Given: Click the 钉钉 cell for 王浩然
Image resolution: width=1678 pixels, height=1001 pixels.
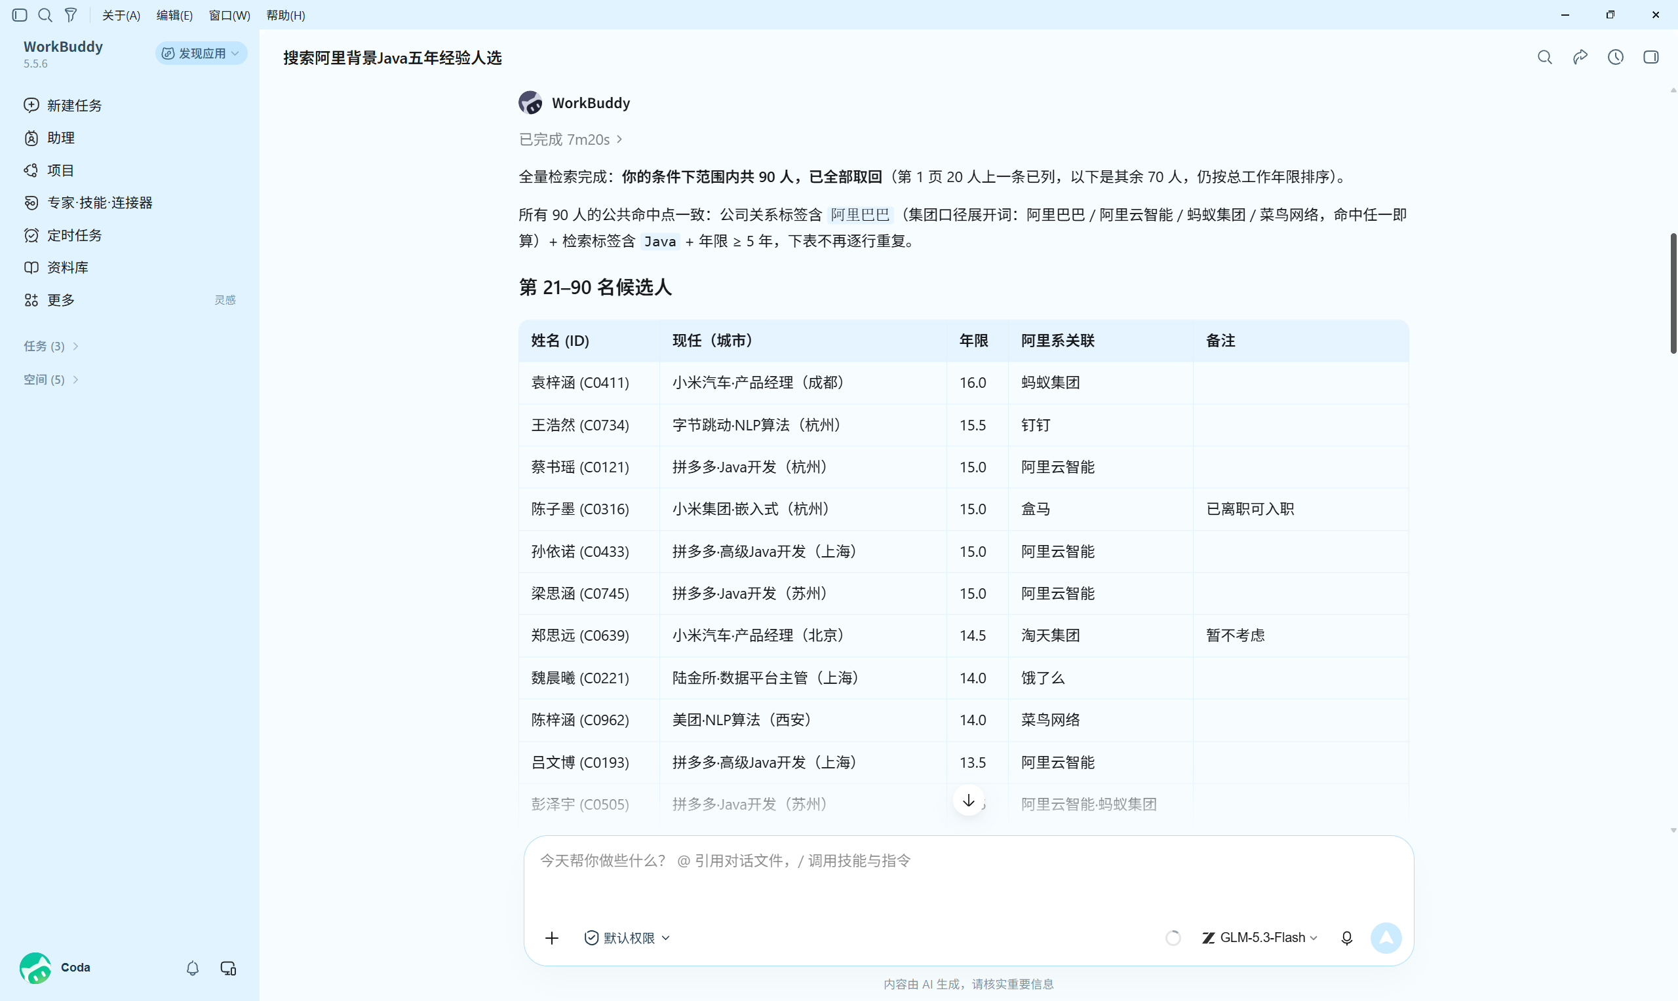Looking at the screenshot, I should coord(1101,425).
